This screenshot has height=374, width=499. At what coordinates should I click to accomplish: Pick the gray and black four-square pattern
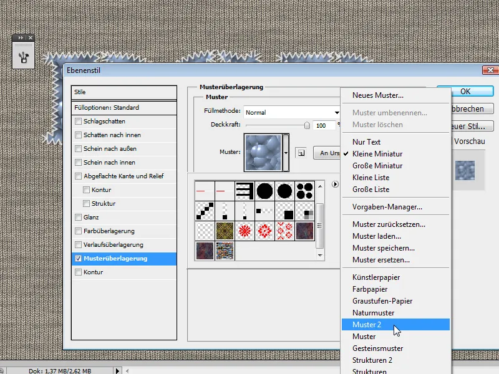click(304, 211)
